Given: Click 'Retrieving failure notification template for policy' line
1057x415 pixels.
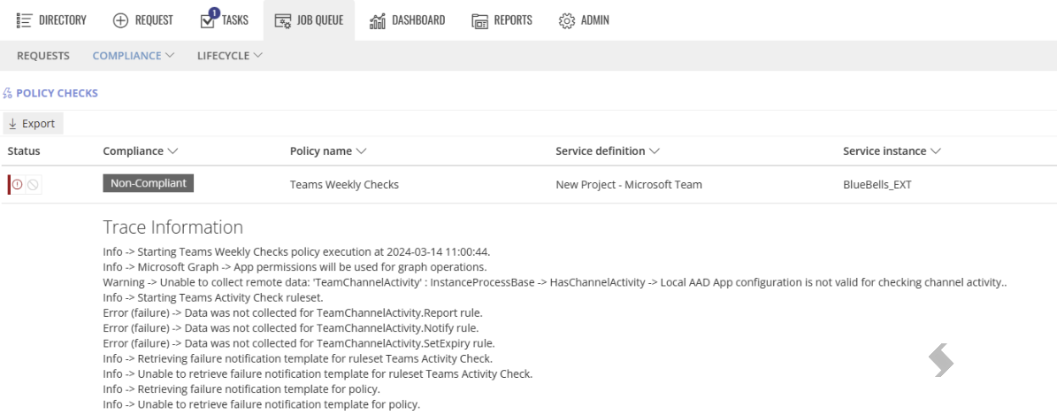Looking at the screenshot, I should [241, 389].
